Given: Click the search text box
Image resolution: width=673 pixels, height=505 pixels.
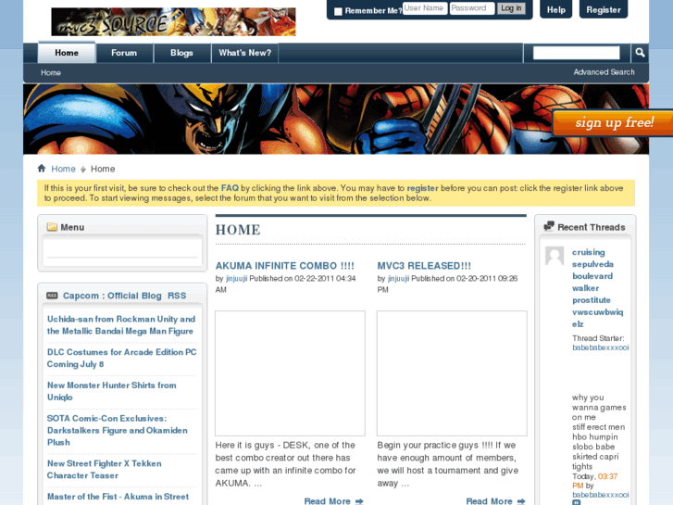Looking at the screenshot, I should (576, 53).
